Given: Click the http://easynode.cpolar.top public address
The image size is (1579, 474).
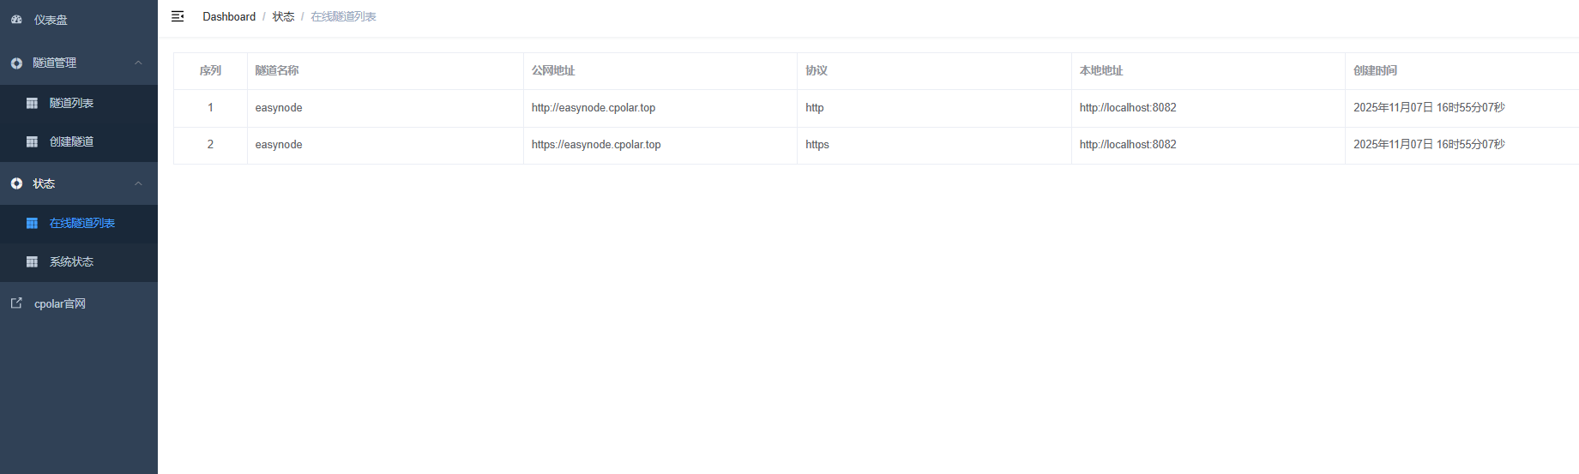Looking at the screenshot, I should tap(593, 108).
